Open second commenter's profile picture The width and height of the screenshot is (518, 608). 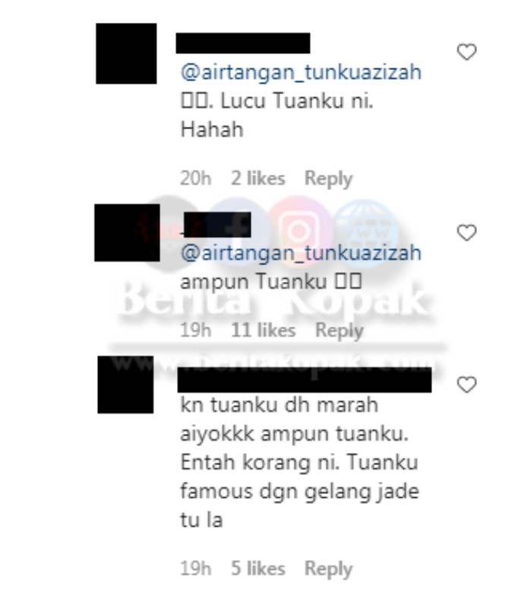tap(127, 233)
